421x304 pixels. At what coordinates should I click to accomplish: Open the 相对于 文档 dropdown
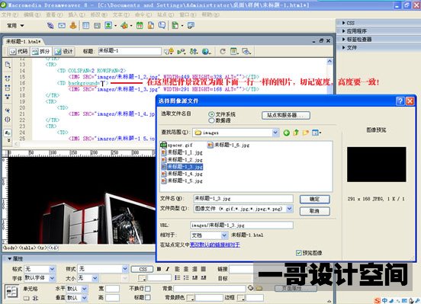224,235
